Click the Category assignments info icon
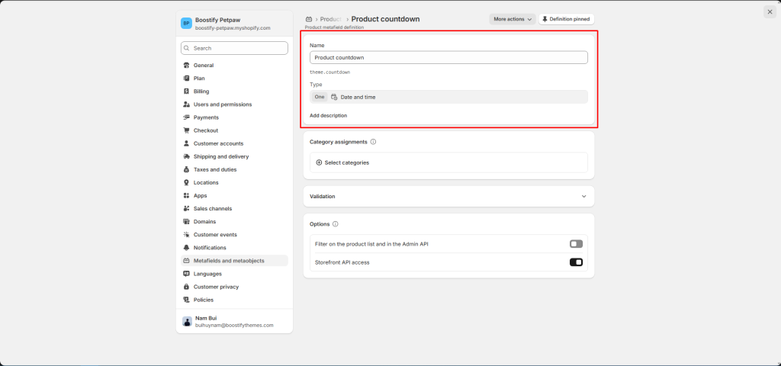The width and height of the screenshot is (781, 366). click(373, 142)
